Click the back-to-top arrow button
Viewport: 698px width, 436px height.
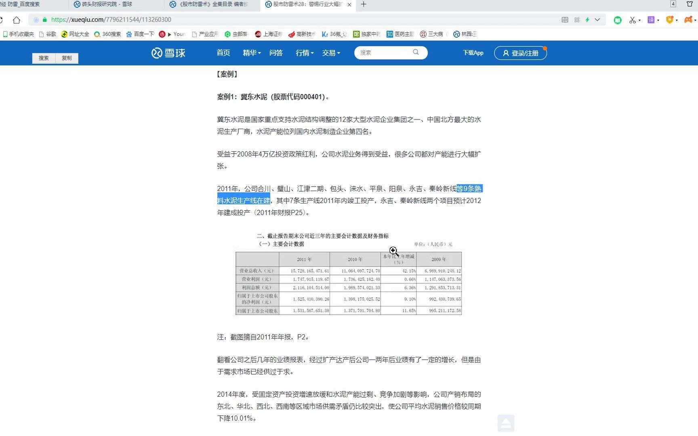coord(506,423)
